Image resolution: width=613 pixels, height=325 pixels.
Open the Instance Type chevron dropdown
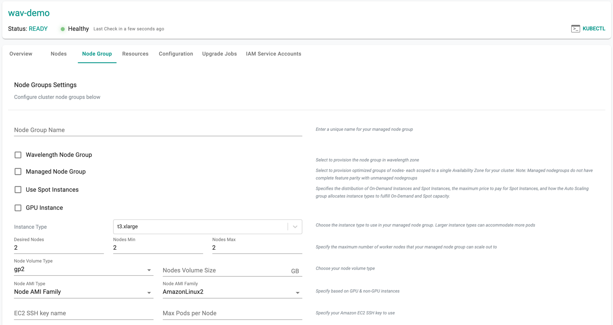(295, 227)
